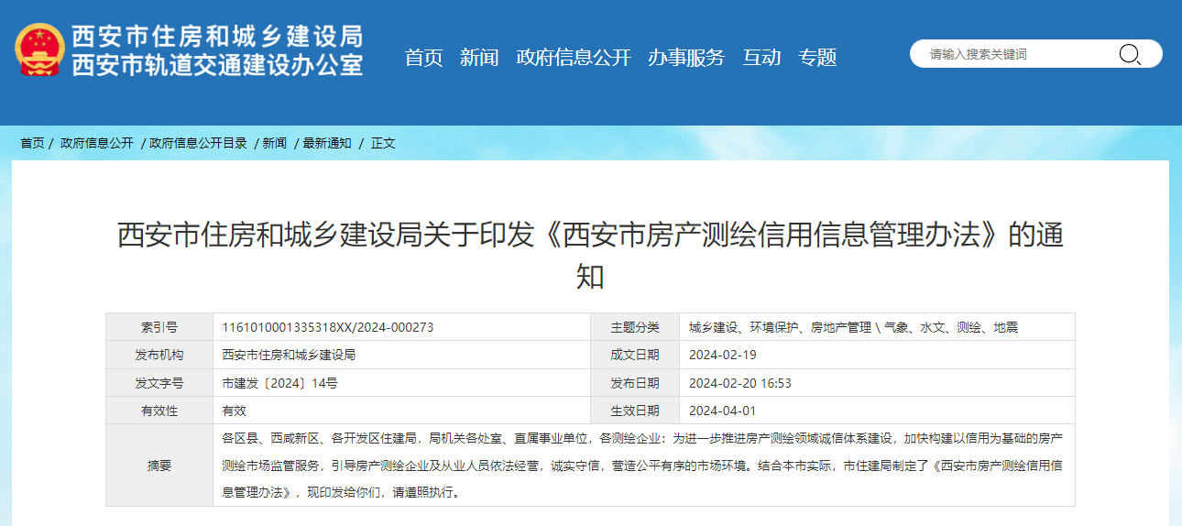Open the 专题 navigation item

(x=817, y=58)
